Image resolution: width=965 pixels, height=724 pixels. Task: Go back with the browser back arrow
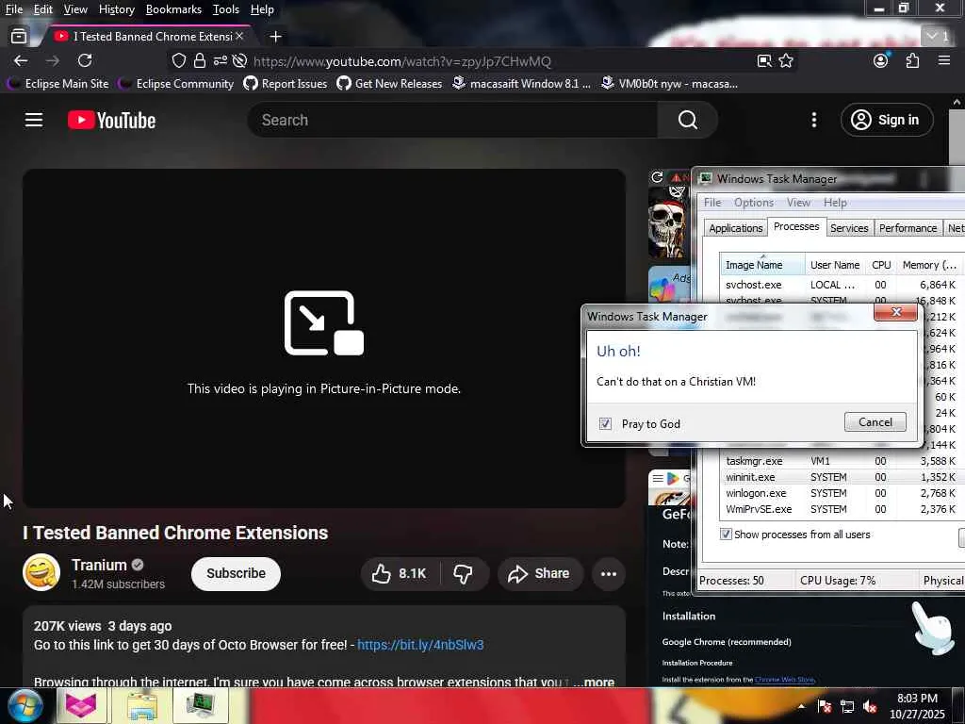21,60
